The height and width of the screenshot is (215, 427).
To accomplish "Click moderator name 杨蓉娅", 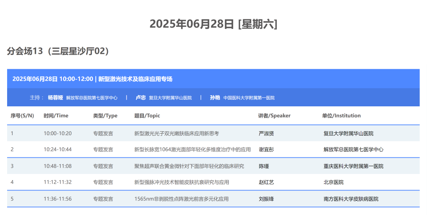I will (x=55, y=98).
